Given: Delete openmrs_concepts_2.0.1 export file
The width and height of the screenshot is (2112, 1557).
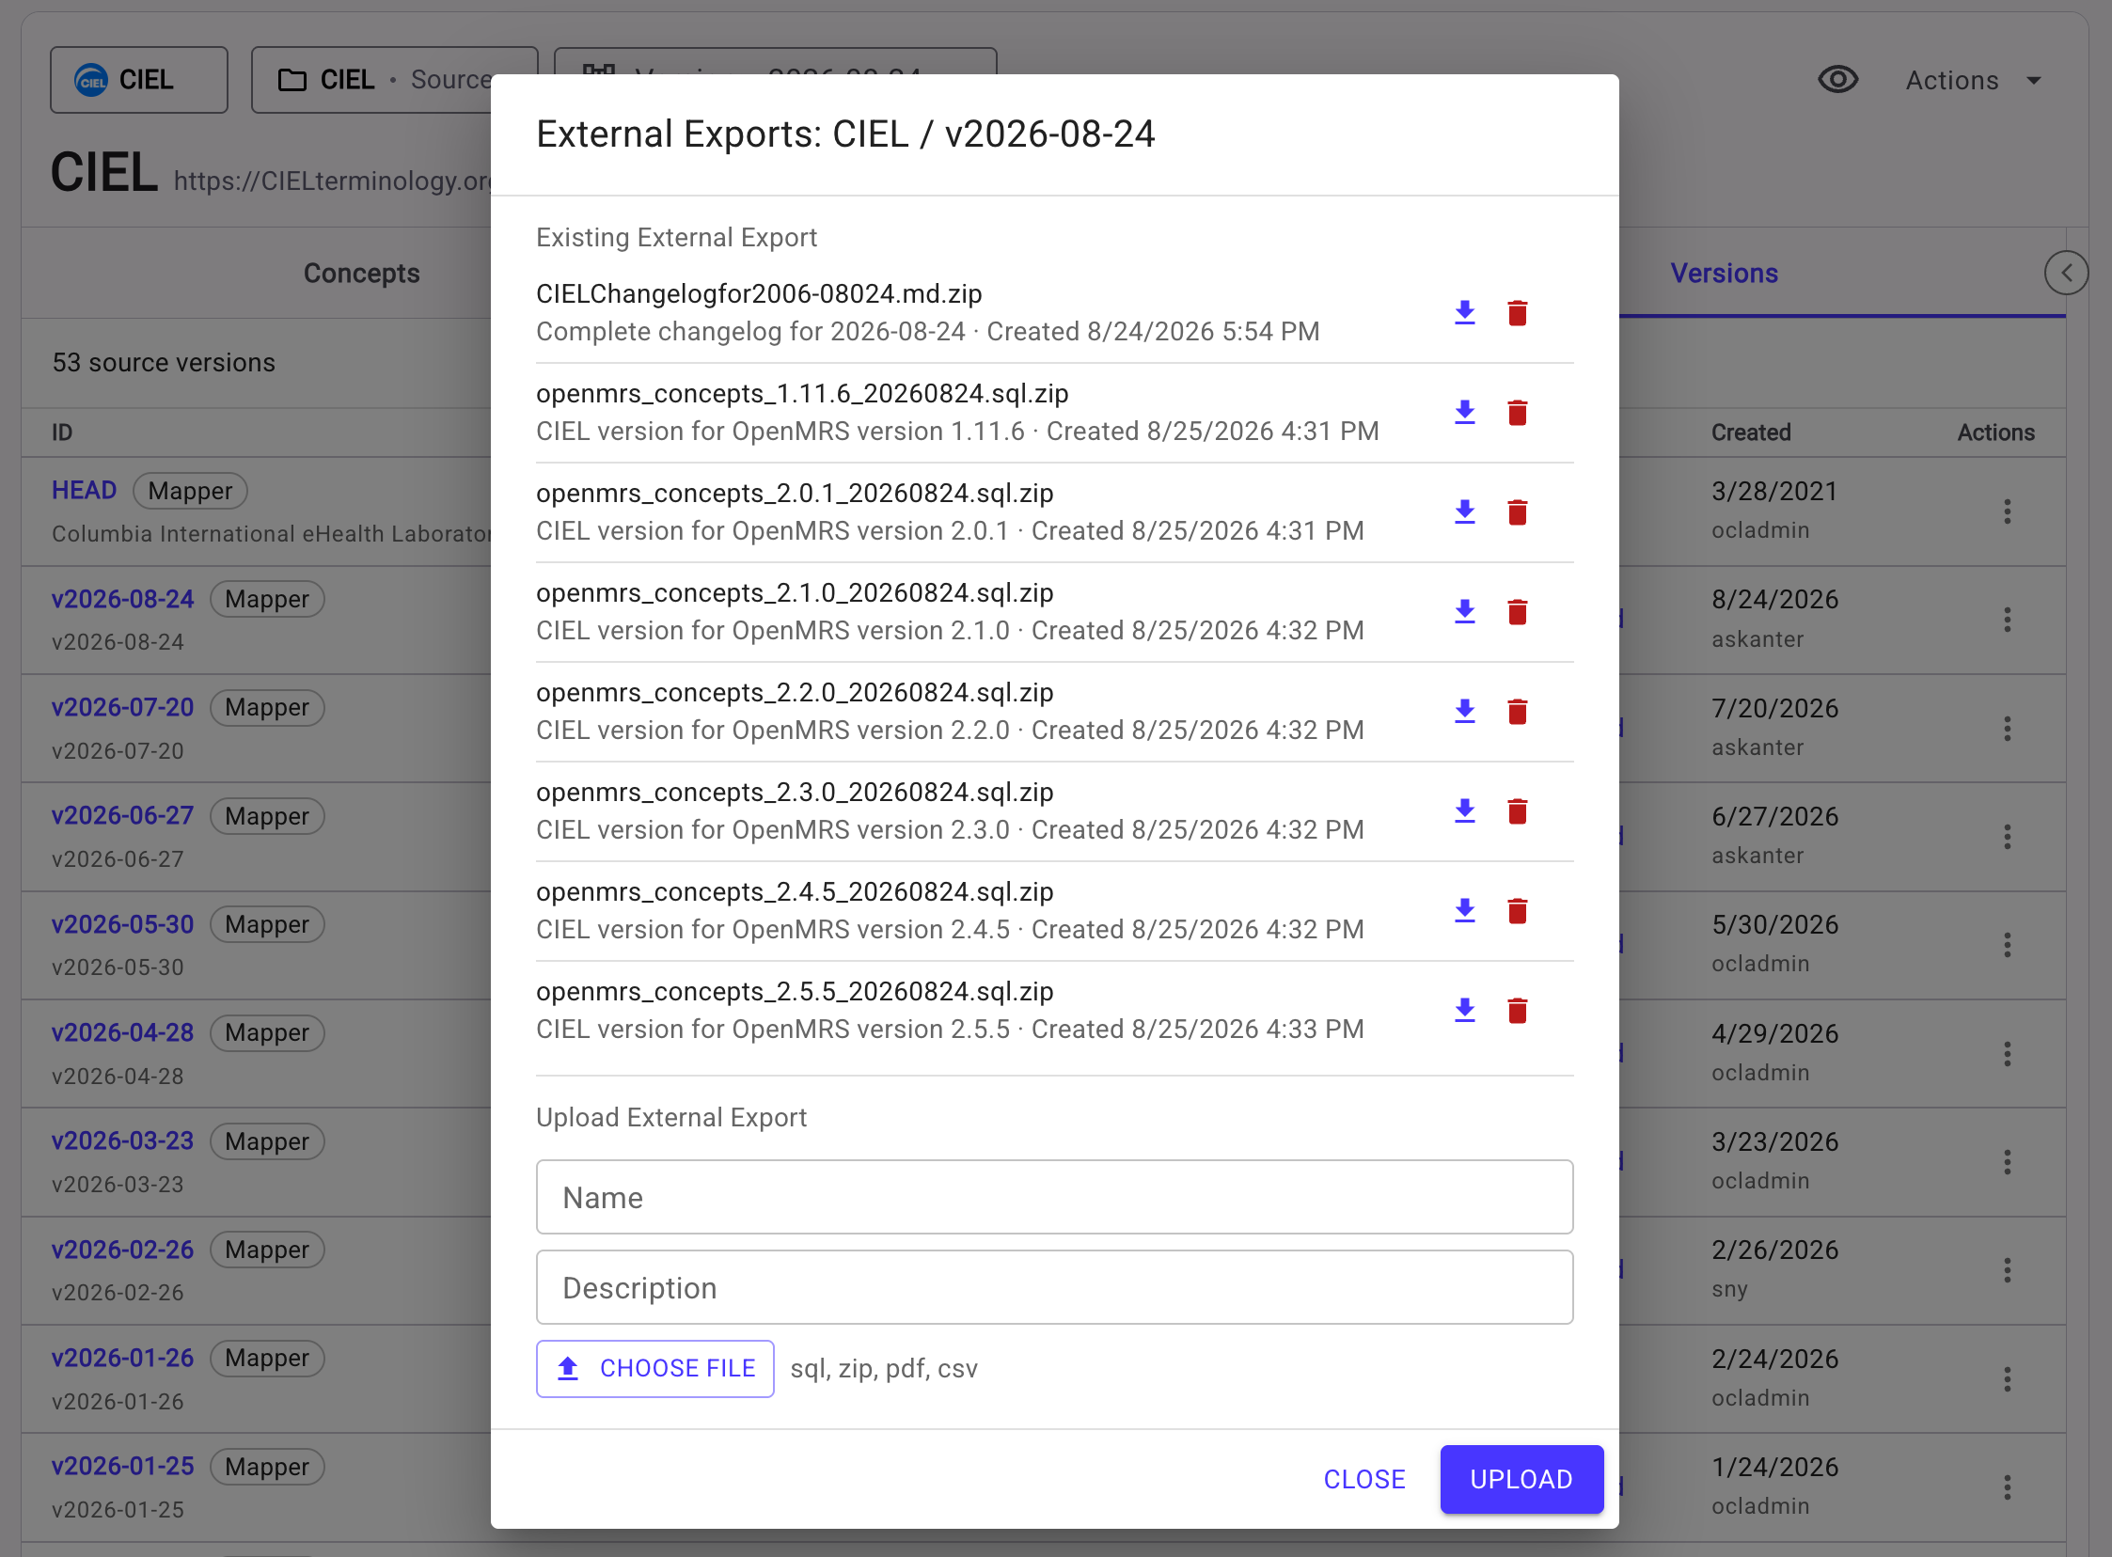Looking at the screenshot, I should click(x=1518, y=511).
